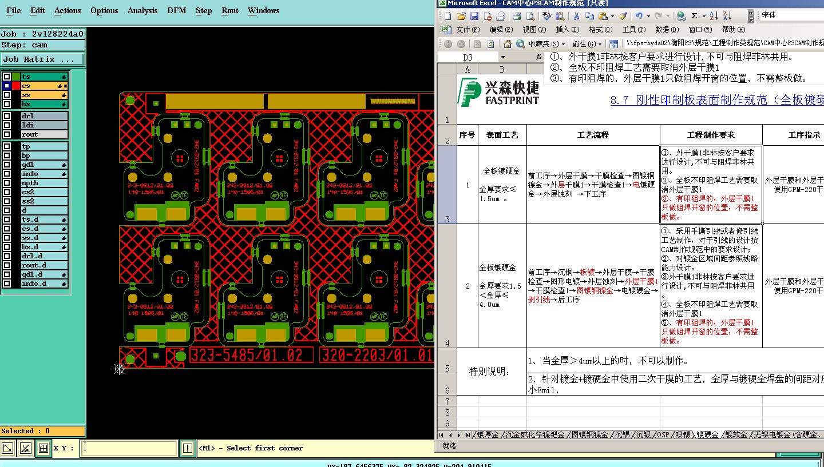Toggle display checkbox for layer bs
The height and width of the screenshot is (467, 824).
coord(7,104)
